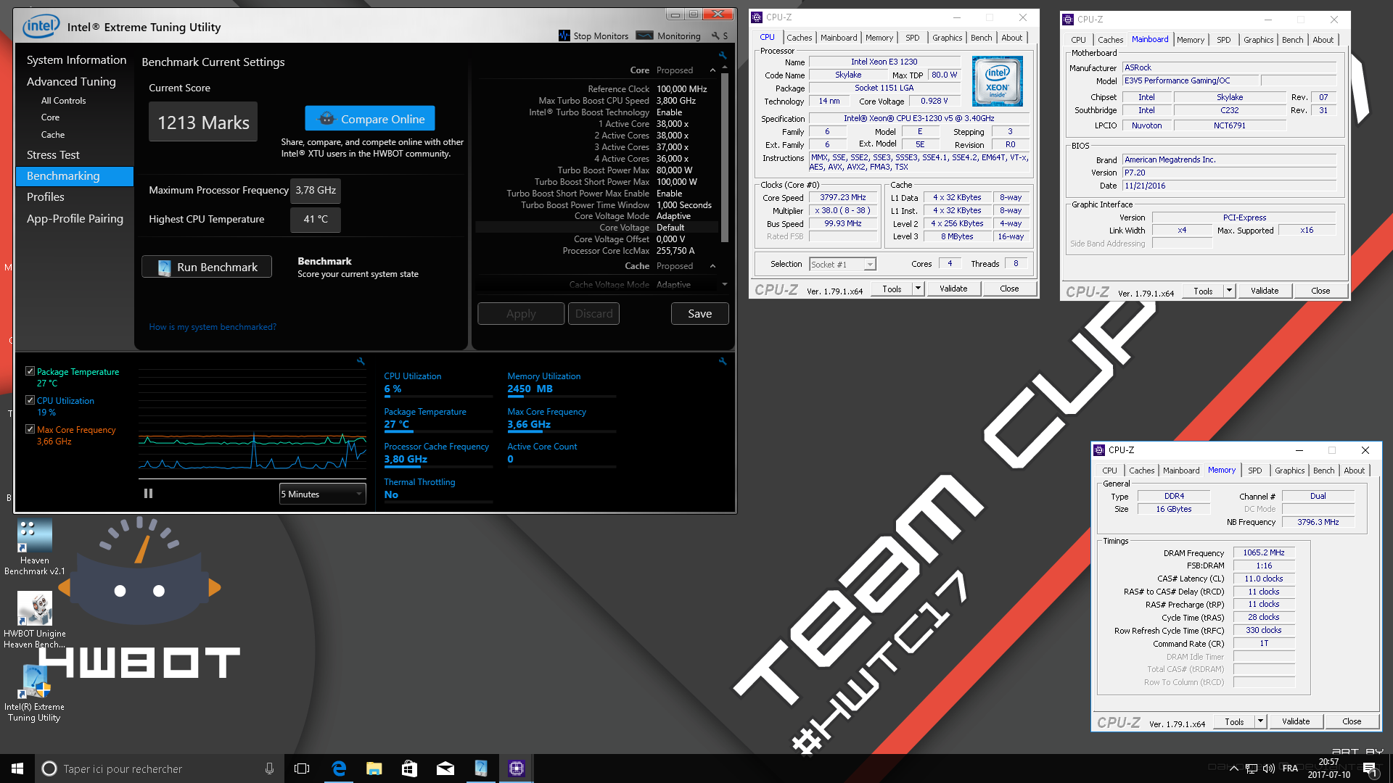Click Validate in the Memory CPU-Z window
Viewport: 1393px width, 783px height.
(1295, 721)
